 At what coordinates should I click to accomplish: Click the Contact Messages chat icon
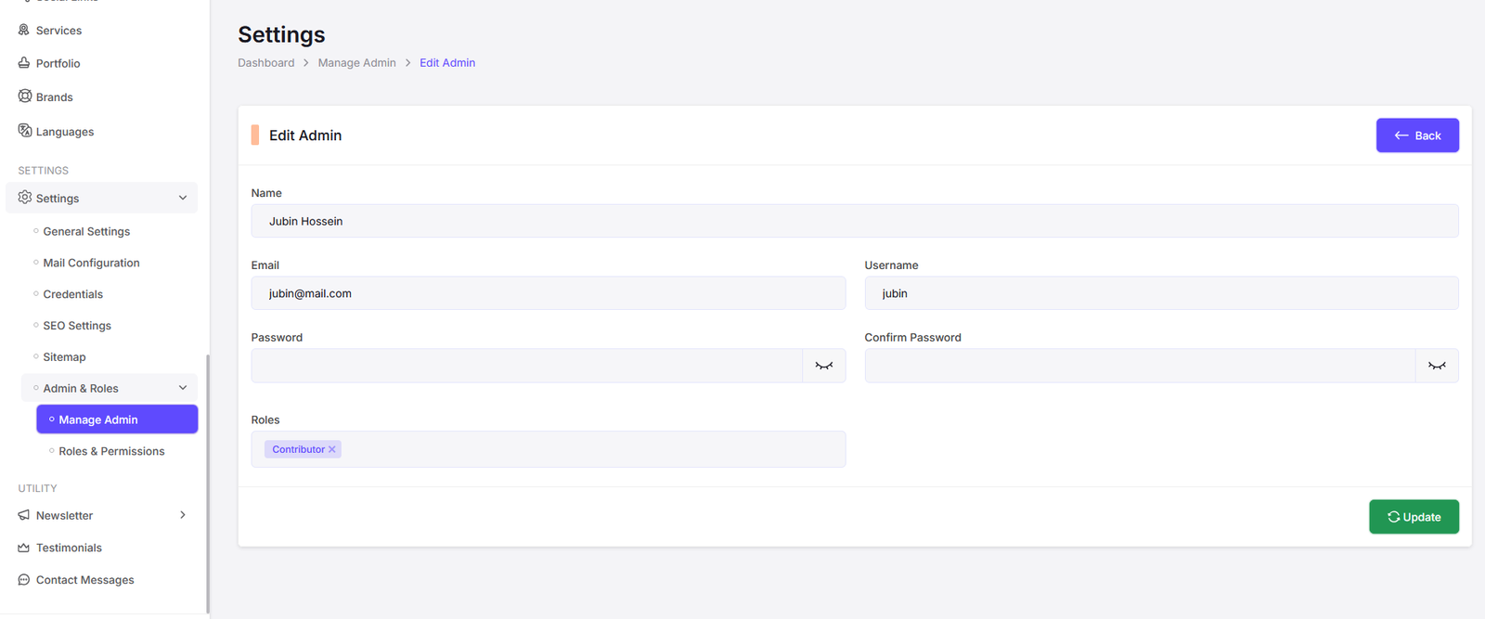[x=24, y=580]
